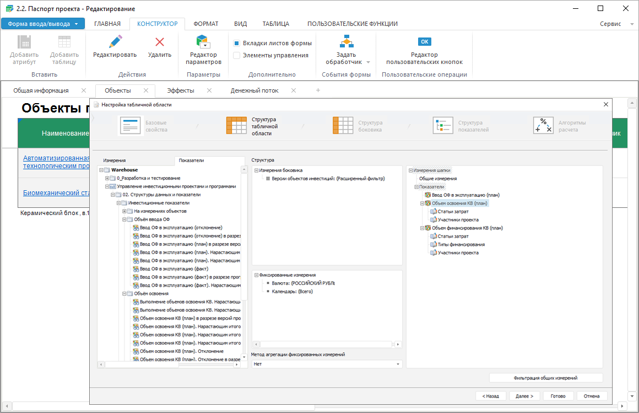Image resolution: width=639 pixels, height=413 pixels.
Task: Select Объем освоения КВ (план). Отклонение item
Action: tap(181, 351)
